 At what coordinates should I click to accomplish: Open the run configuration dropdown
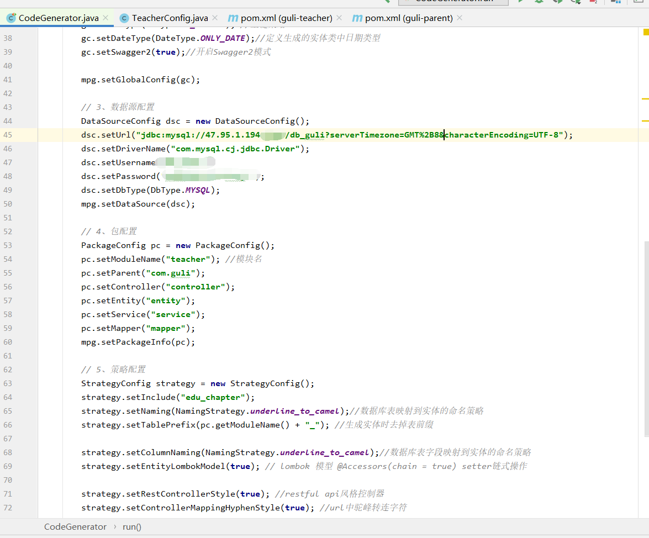[x=453, y=2]
